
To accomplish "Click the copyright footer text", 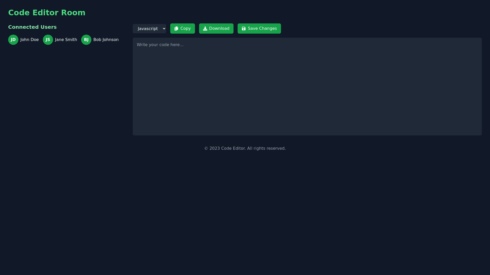I will (x=245, y=148).
